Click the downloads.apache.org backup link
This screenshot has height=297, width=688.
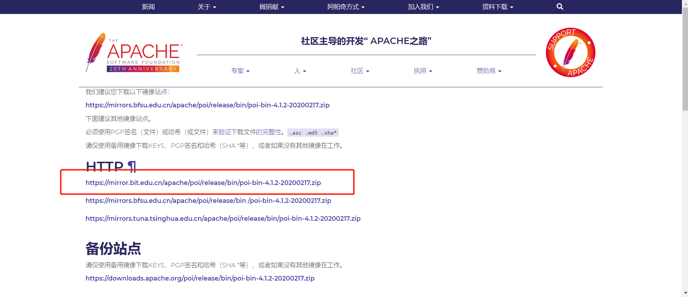coord(200,278)
